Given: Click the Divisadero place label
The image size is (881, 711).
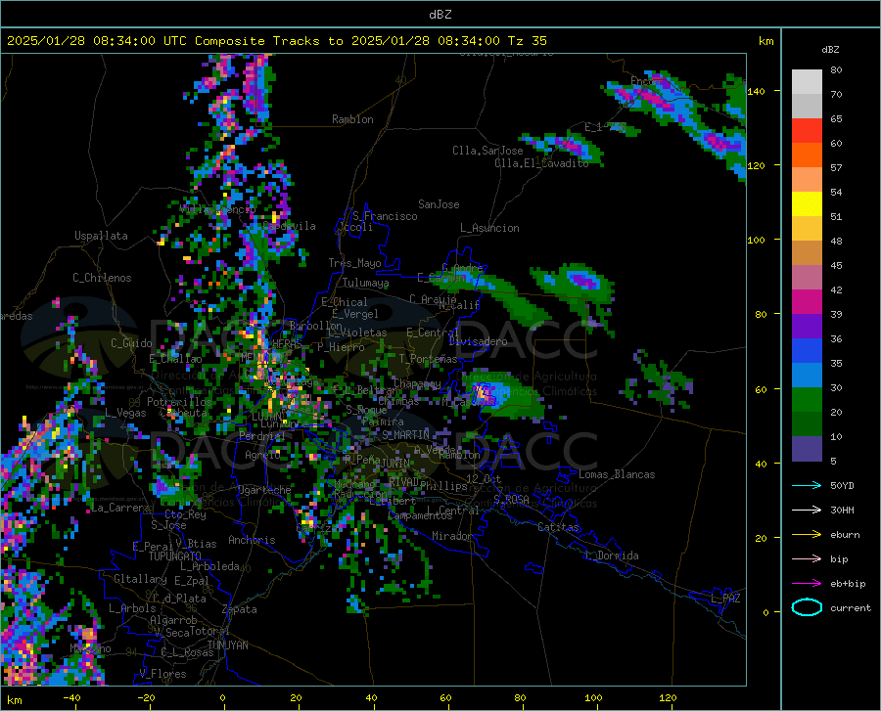Looking at the screenshot, I should (478, 341).
